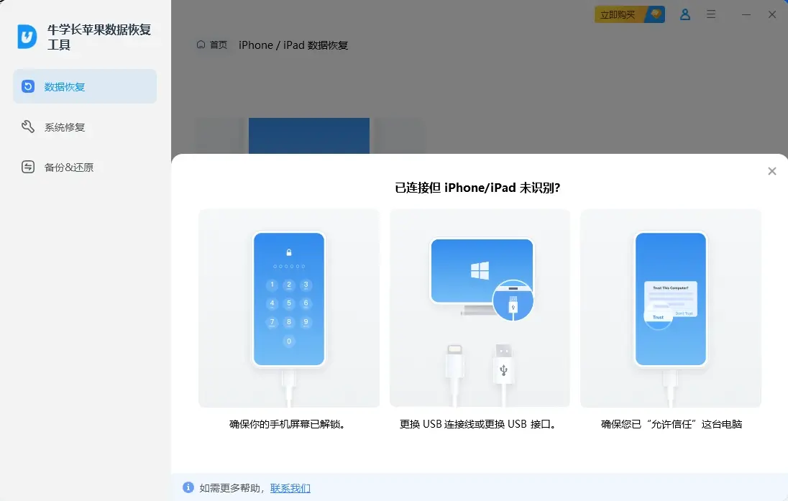Click the Trust This Computer illustration
The height and width of the screenshot is (501, 788).
671,308
